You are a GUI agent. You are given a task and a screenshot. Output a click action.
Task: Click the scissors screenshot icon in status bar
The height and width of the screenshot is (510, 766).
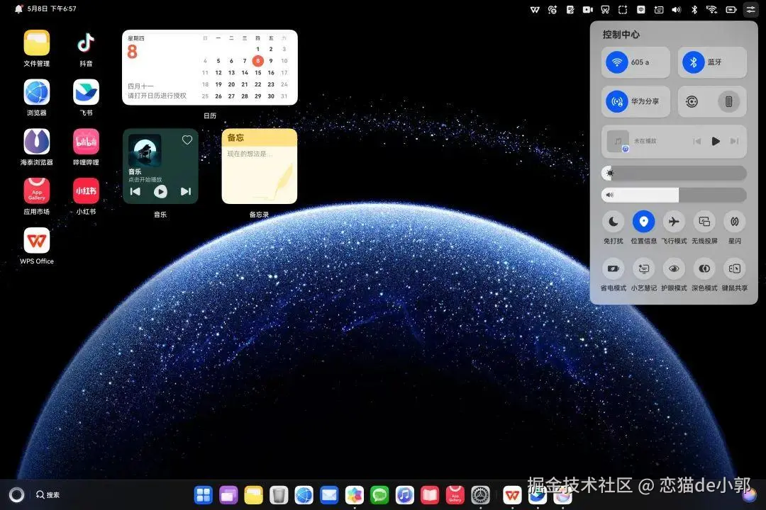[x=605, y=9]
